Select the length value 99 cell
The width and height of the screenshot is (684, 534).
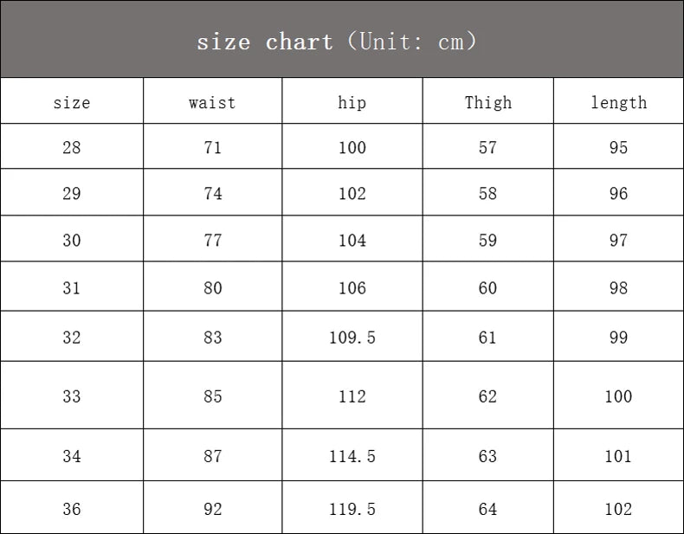point(618,337)
